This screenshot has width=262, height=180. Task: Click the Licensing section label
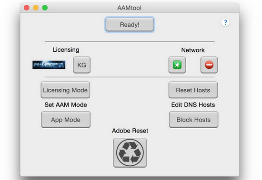(x=66, y=50)
